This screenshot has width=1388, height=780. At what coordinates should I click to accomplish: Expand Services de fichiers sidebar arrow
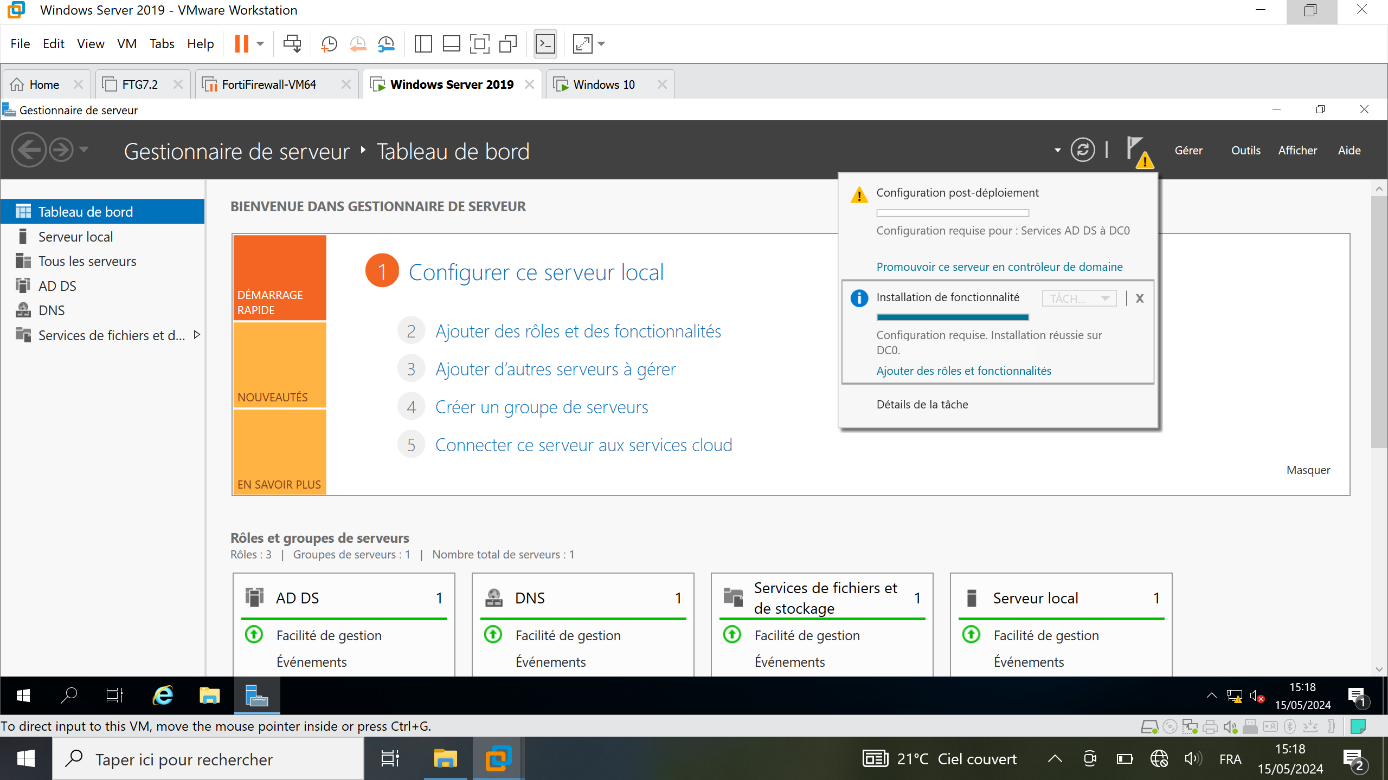tap(197, 335)
